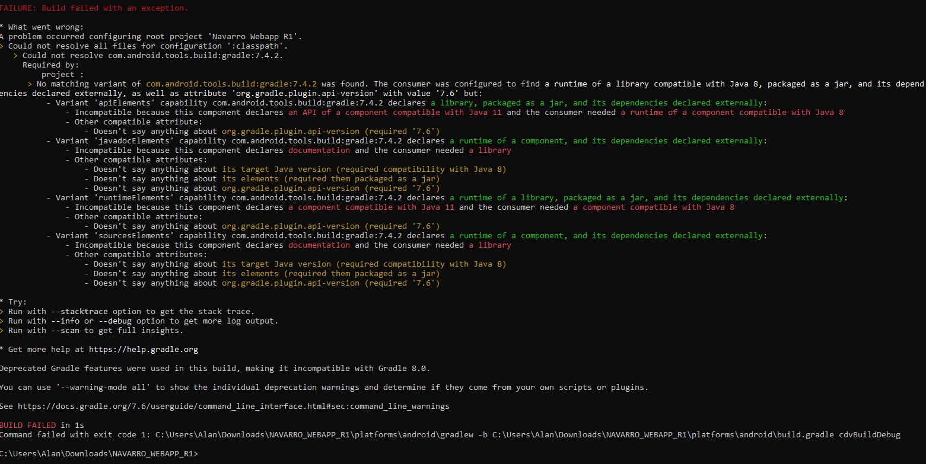This screenshot has height=464, width=926.
Task: Click the 'Navarro Webapp R1' root project line
Action: [x=151, y=37]
